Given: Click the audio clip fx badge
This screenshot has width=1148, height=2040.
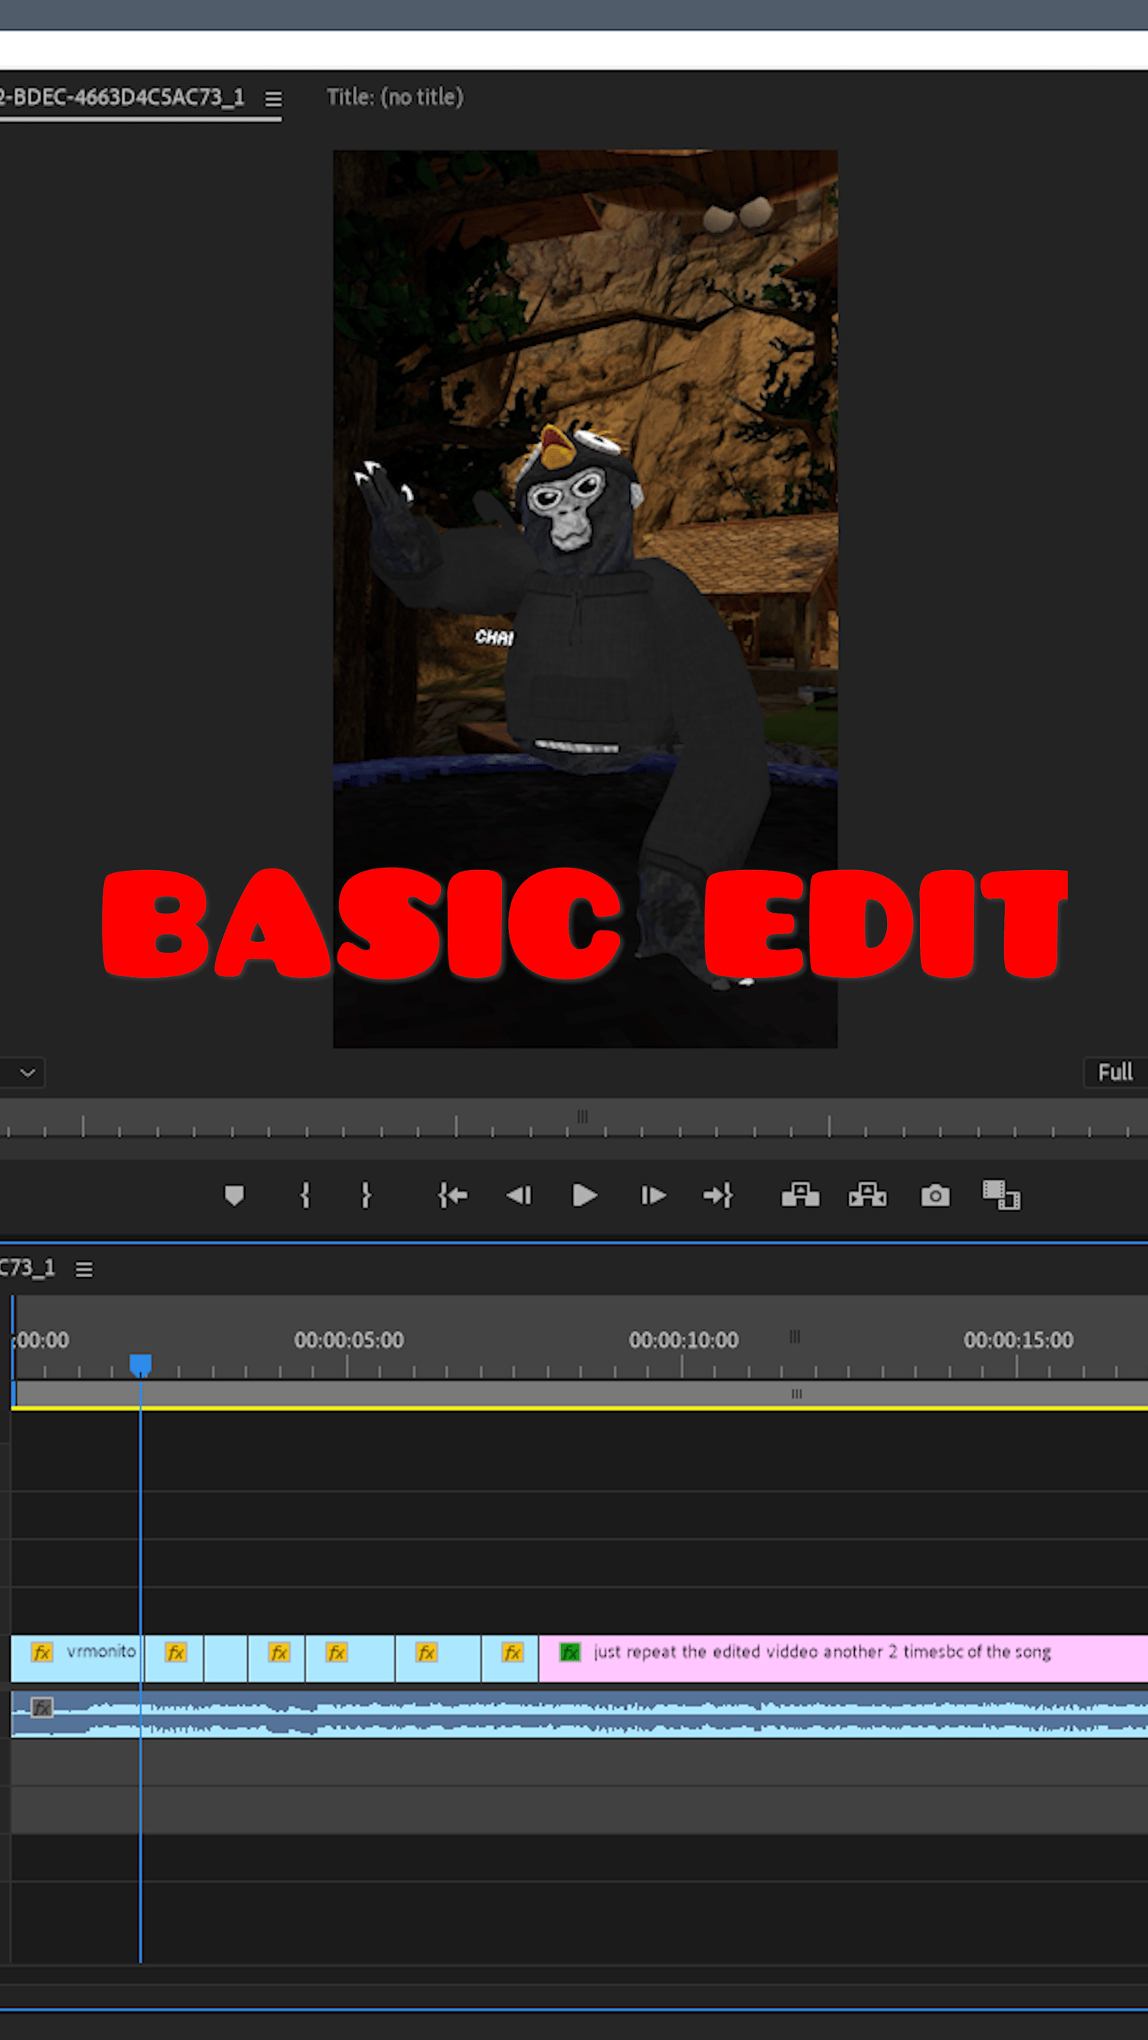Looking at the screenshot, I should [x=42, y=1707].
